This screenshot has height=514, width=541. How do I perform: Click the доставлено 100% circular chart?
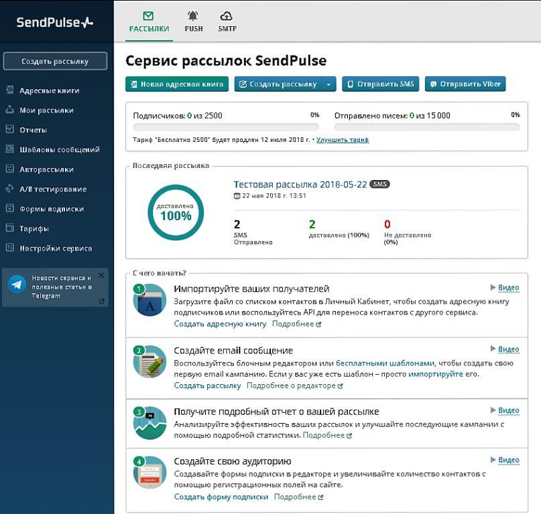point(176,212)
